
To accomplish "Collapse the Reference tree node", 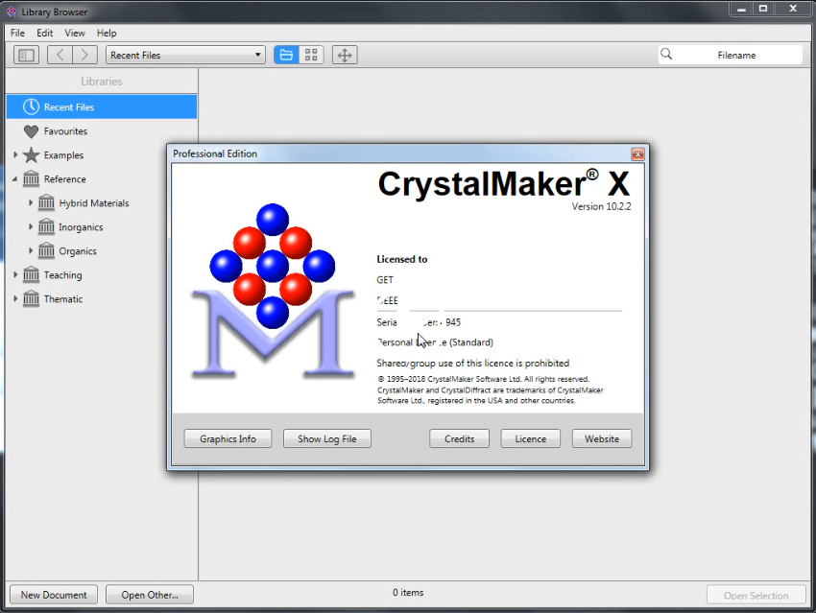I will [x=15, y=178].
